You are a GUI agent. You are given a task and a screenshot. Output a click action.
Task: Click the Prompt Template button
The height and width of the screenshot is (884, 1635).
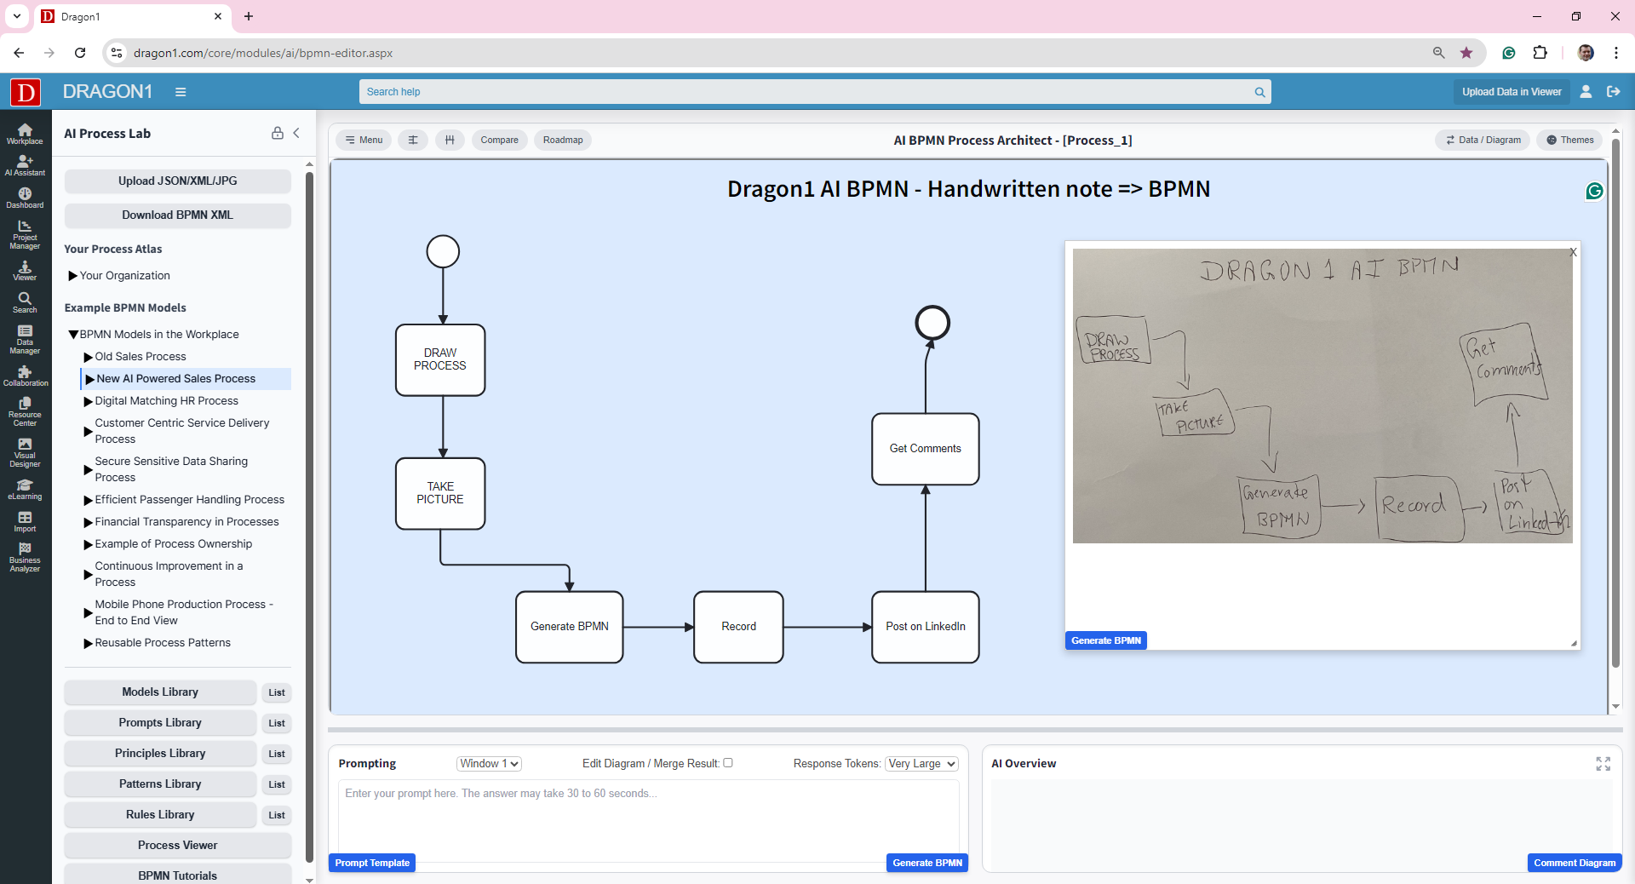coord(372,863)
